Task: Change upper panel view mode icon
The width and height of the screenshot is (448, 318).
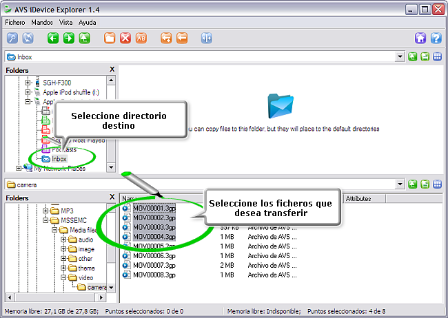Action: 438,57
